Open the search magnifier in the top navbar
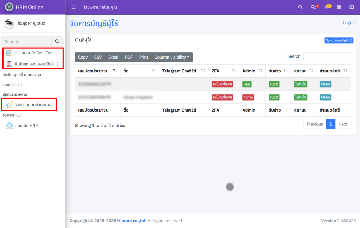The image size is (360, 228). 300,7
